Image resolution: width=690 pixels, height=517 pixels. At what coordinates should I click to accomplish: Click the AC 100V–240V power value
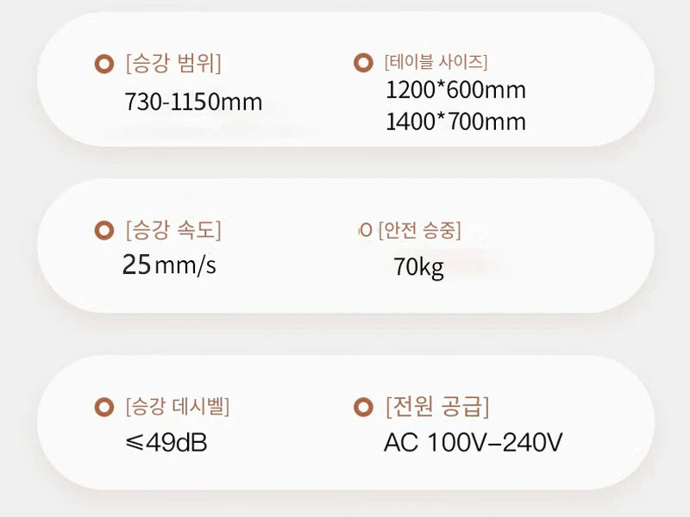coord(473,442)
